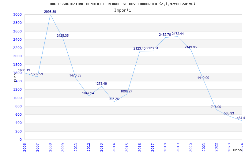Screen dimensions: 245x153
Task: Select the 2472.44 data label
Action: pyautogui.click(x=178, y=34)
